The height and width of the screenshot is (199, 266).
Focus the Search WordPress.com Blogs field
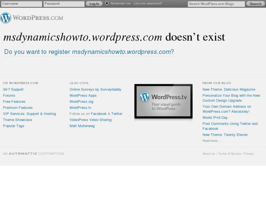pyautogui.click(x=216, y=4)
